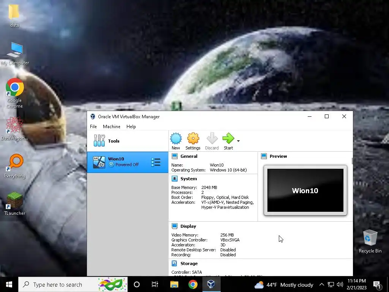Image resolution: width=389 pixels, height=292 pixels.
Task: Click Controller: SATA in Storage section
Action: [x=187, y=272]
